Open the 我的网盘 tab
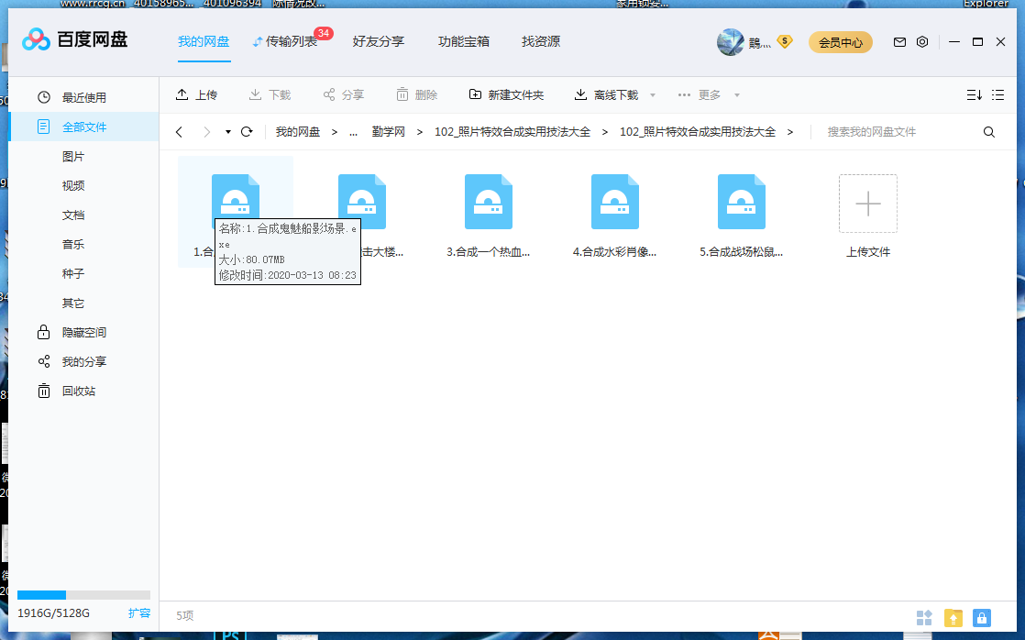This screenshot has height=640, width=1025. tap(204, 41)
